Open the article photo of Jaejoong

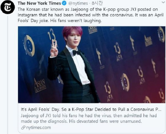pyautogui.click(x=92, y=65)
